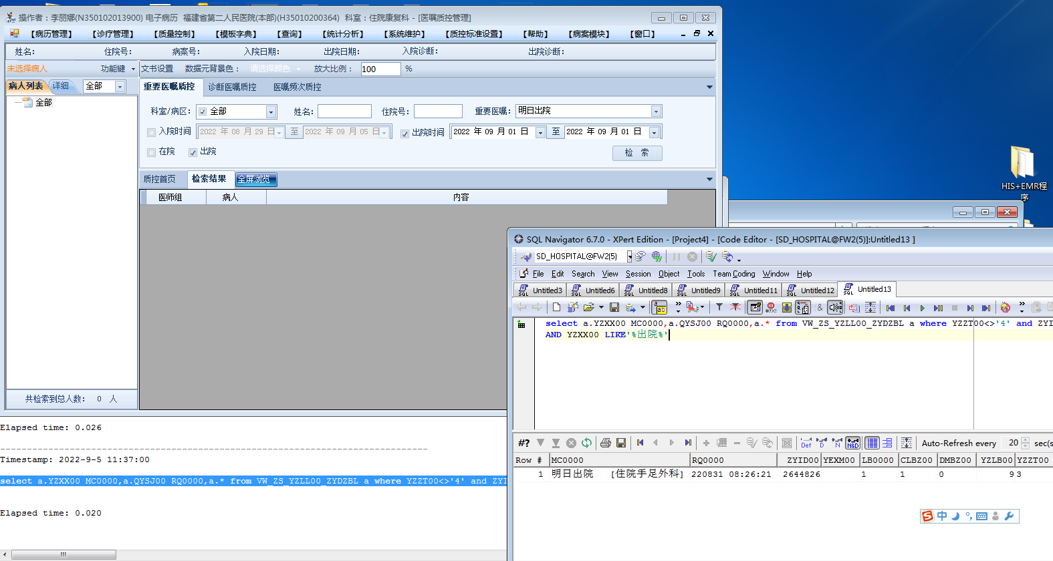1053x561 pixels.
Task: Open the 全部 dropdown in patient list panel
Action: [x=120, y=86]
